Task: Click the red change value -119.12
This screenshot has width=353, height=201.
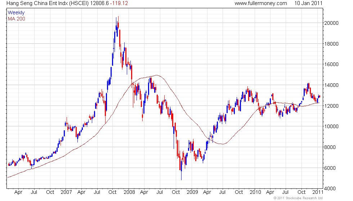Action: tap(119, 3)
